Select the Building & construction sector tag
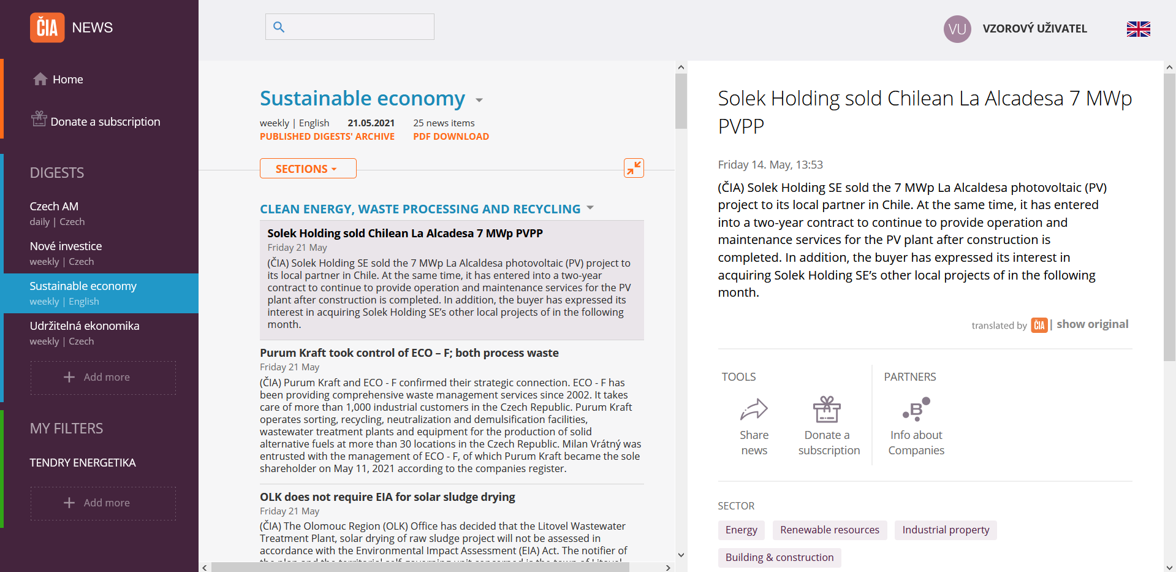 (780, 557)
